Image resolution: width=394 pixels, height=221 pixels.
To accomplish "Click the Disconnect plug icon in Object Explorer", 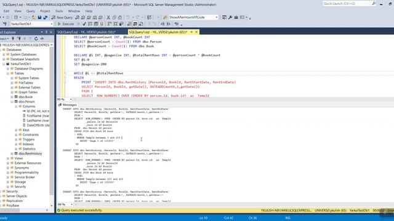I will point(19,39).
